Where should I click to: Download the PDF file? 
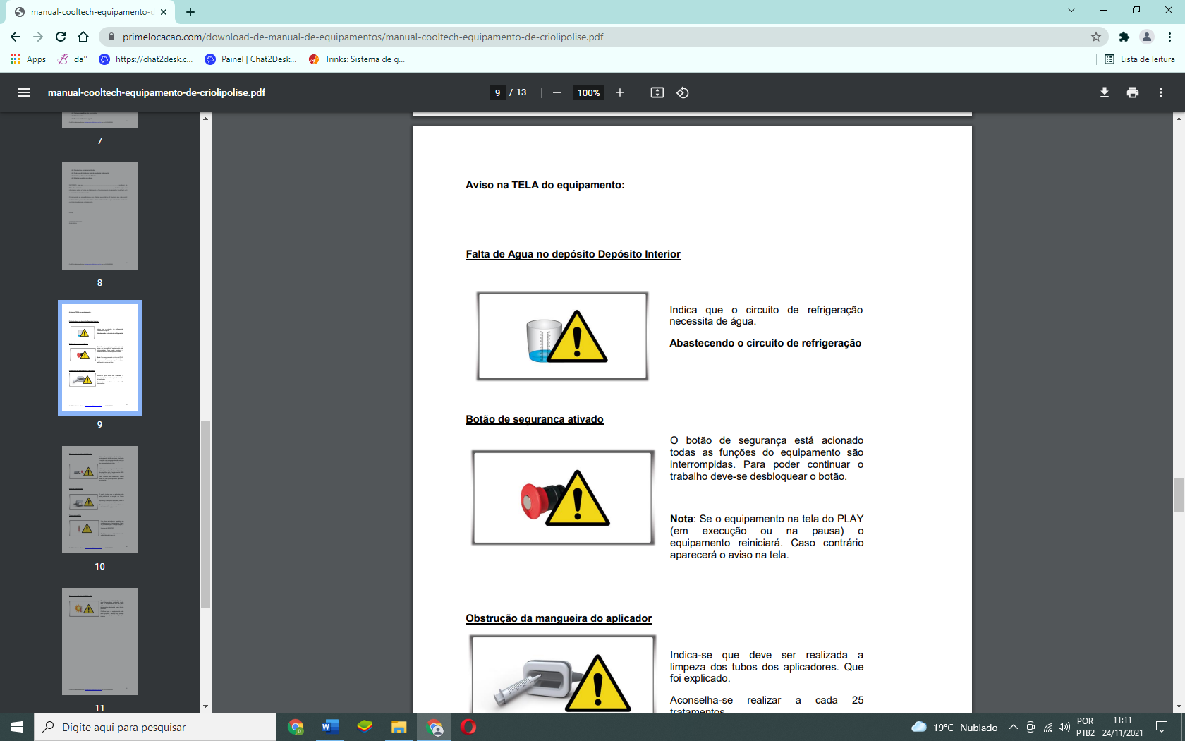[x=1105, y=92]
